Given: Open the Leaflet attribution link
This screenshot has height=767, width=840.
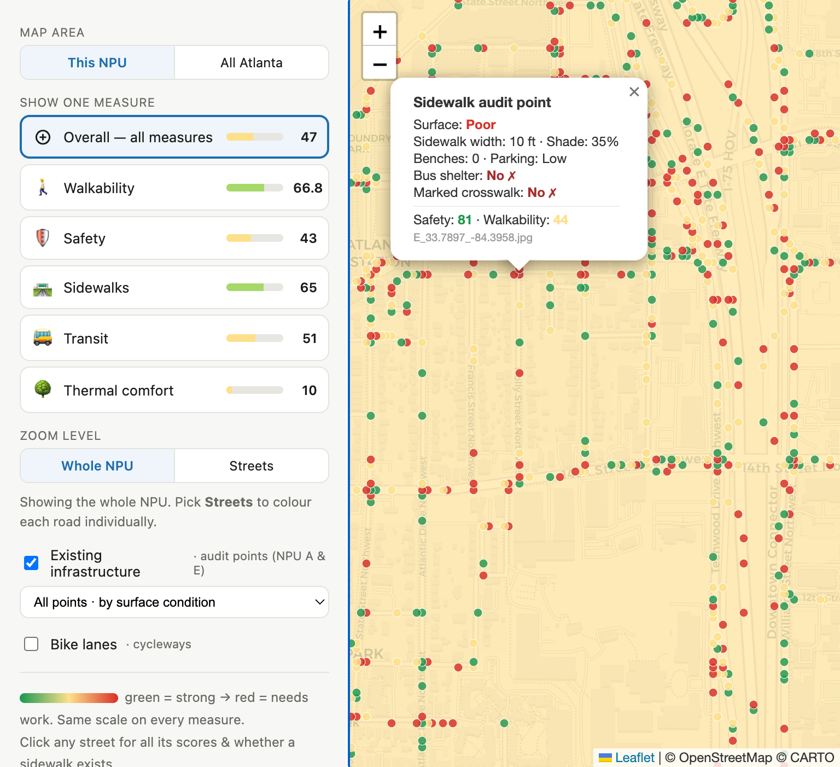Looking at the screenshot, I should click(634, 757).
